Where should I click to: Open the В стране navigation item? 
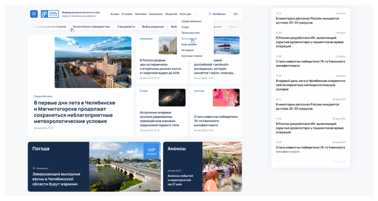tap(127, 14)
